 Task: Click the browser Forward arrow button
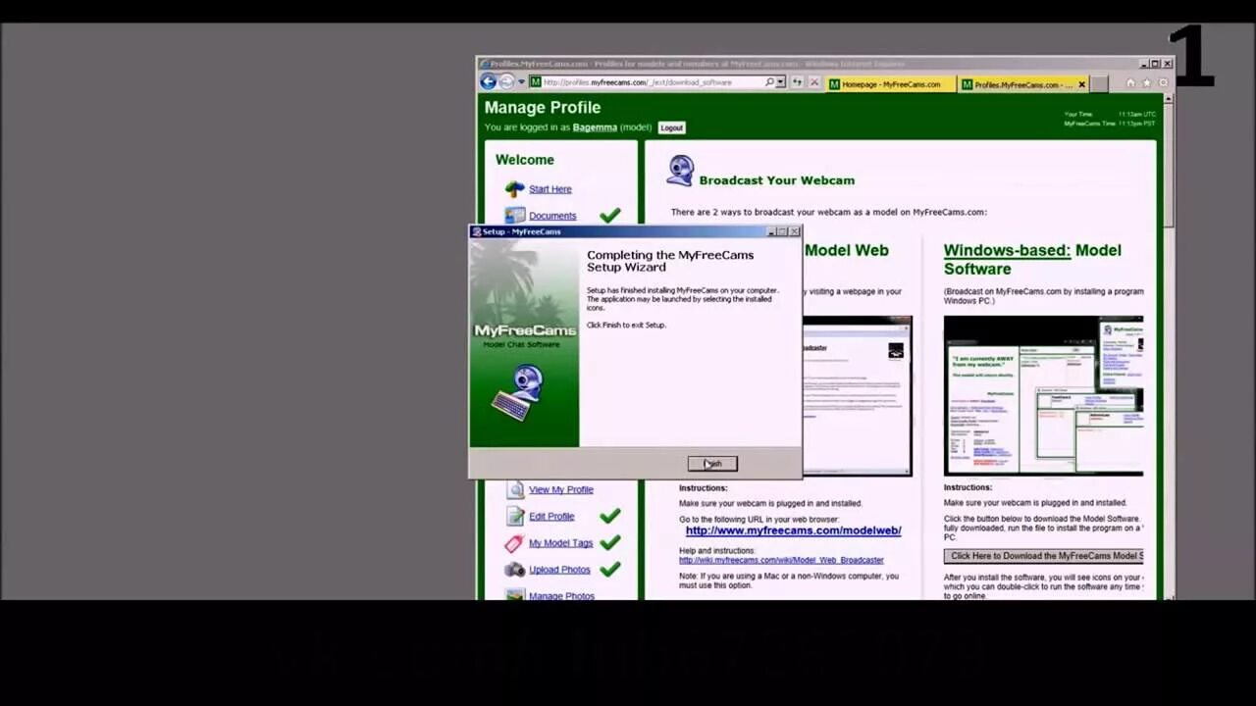click(x=506, y=82)
